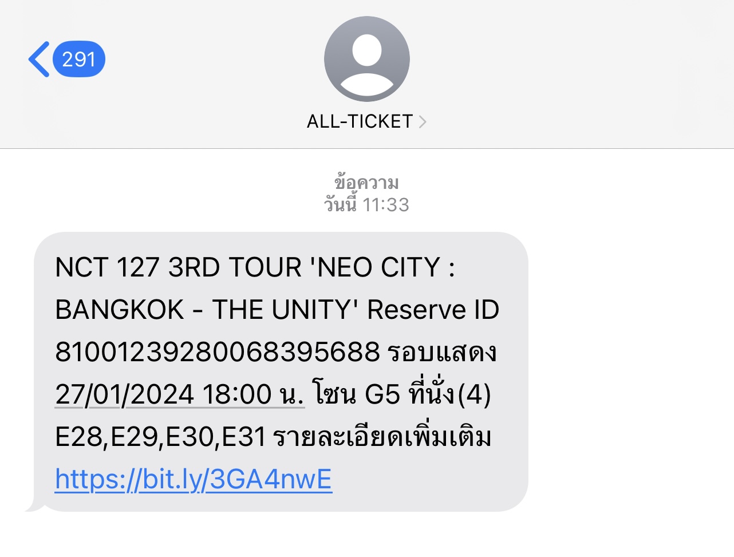Tap the 'โซน G5' zone text
The height and width of the screenshot is (557, 734).
[x=356, y=394]
